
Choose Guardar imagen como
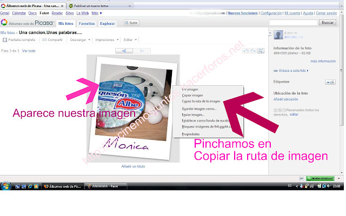click(x=199, y=109)
